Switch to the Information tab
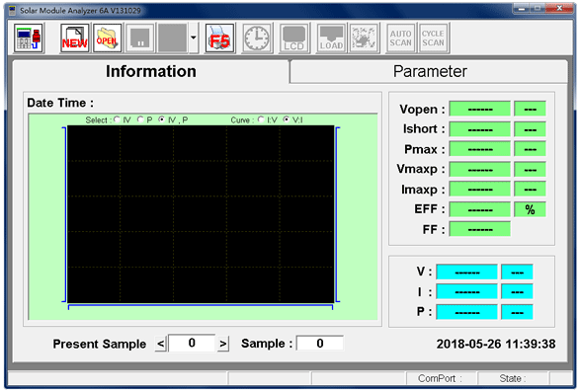The image size is (580, 392). pos(151,71)
